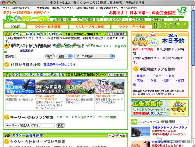Screen dimensions: 195x147
Task: Click taxi icon in タクシー料金を調べて予約する header
Action: click(x=8, y=34)
